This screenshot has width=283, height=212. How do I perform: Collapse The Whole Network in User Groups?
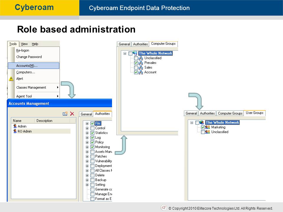[192, 122]
